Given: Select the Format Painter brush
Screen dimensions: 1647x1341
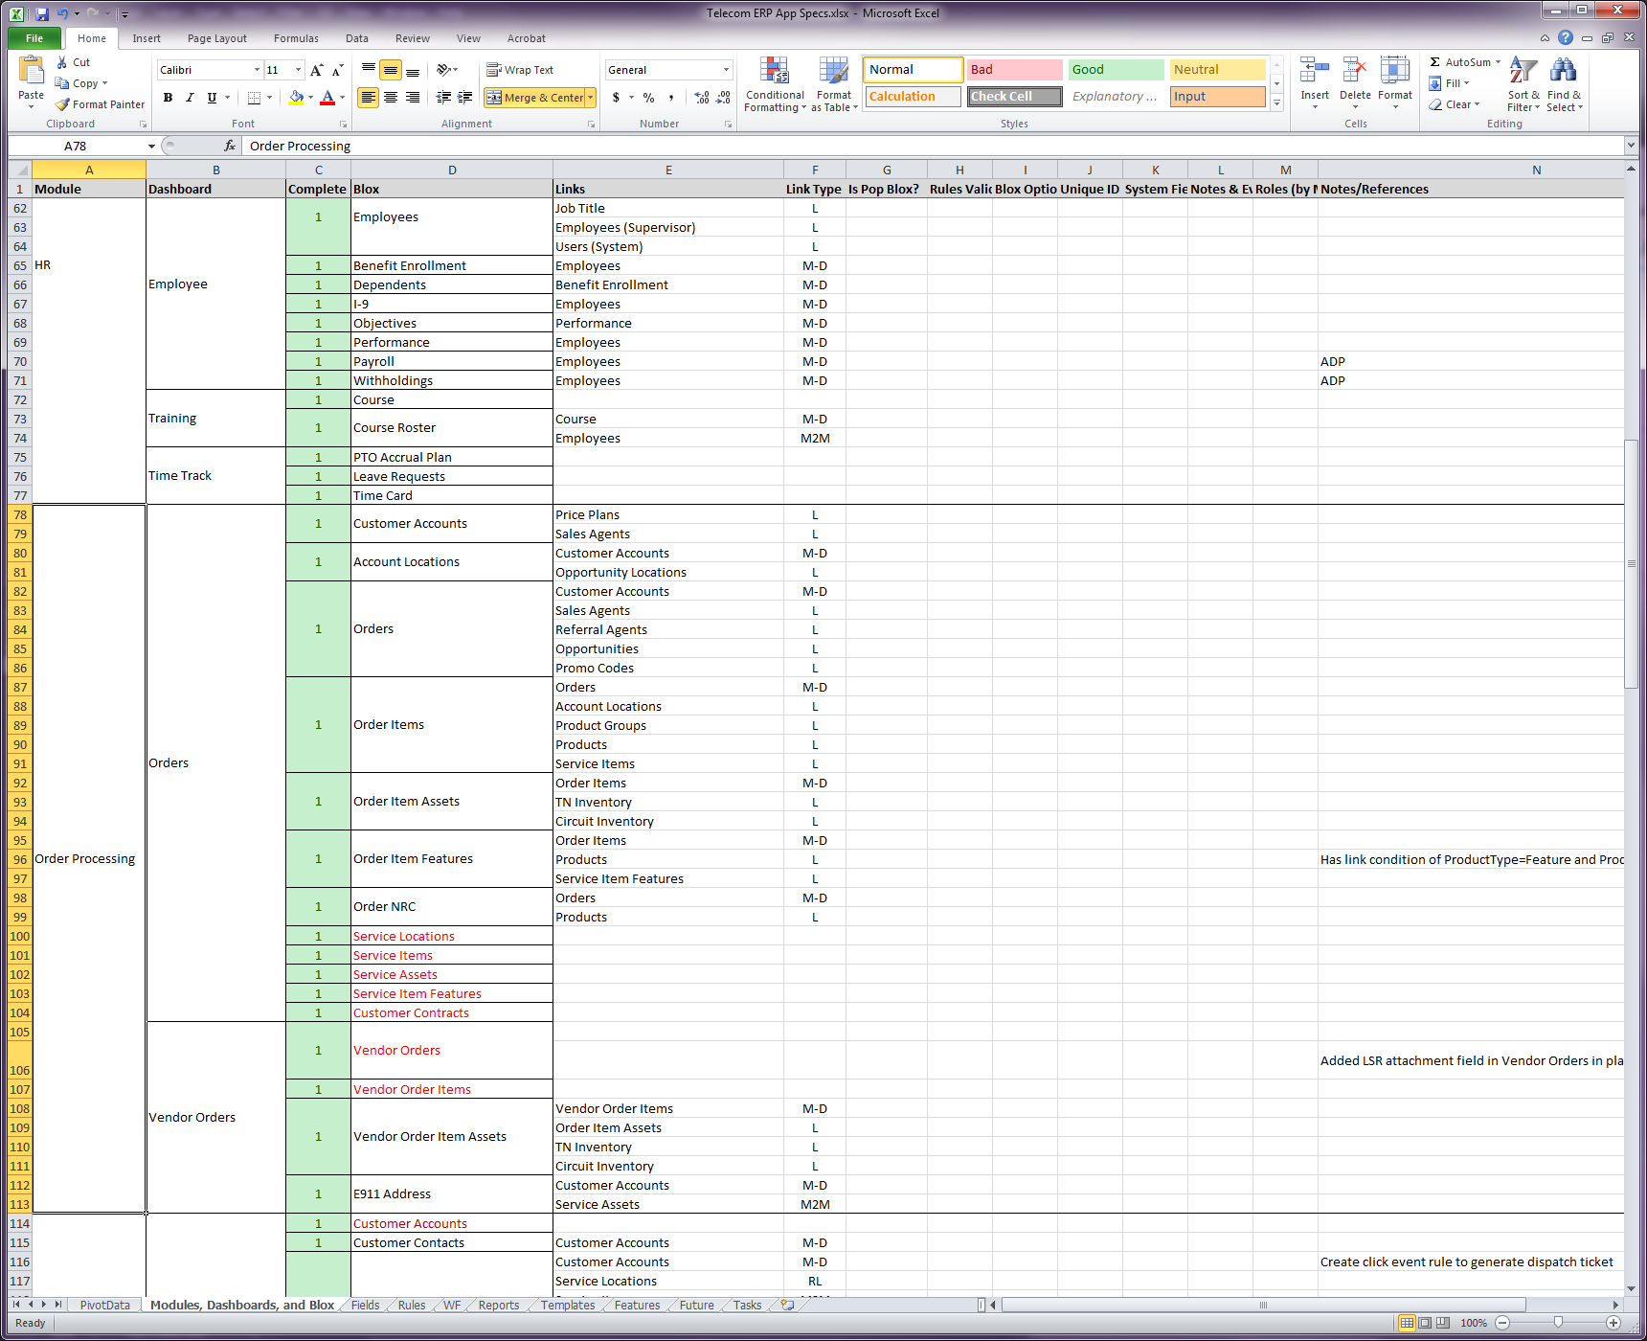Looking at the screenshot, I should tap(100, 104).
